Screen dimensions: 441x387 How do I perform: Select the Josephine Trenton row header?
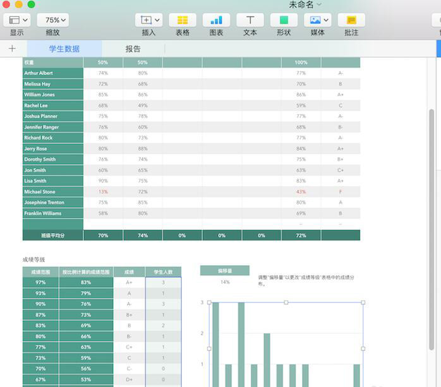(53, 203)
